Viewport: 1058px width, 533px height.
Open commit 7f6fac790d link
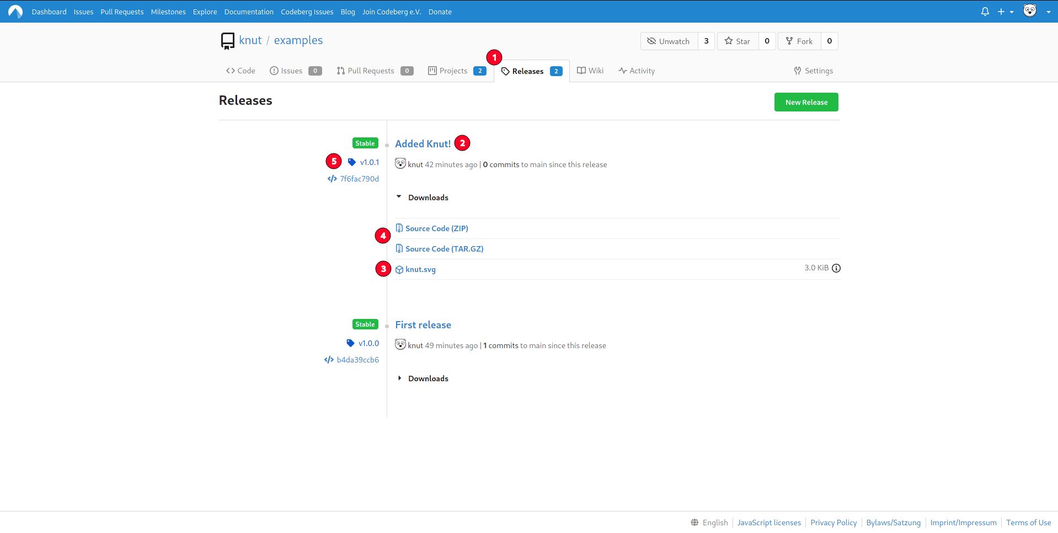pos(359,179)
